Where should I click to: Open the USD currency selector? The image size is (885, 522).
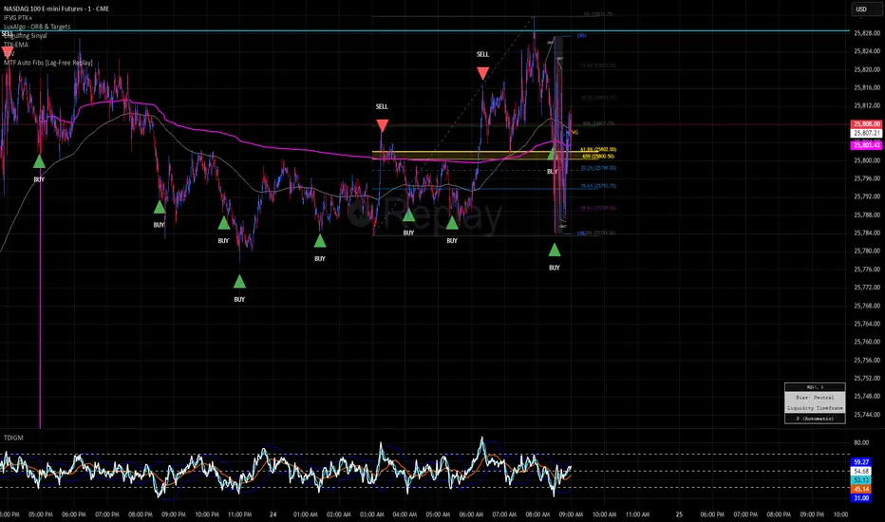[866, 9]
